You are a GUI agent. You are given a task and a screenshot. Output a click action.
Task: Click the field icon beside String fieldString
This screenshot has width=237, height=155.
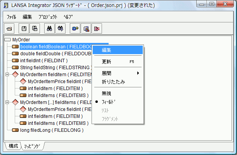[x=15, y=68]
